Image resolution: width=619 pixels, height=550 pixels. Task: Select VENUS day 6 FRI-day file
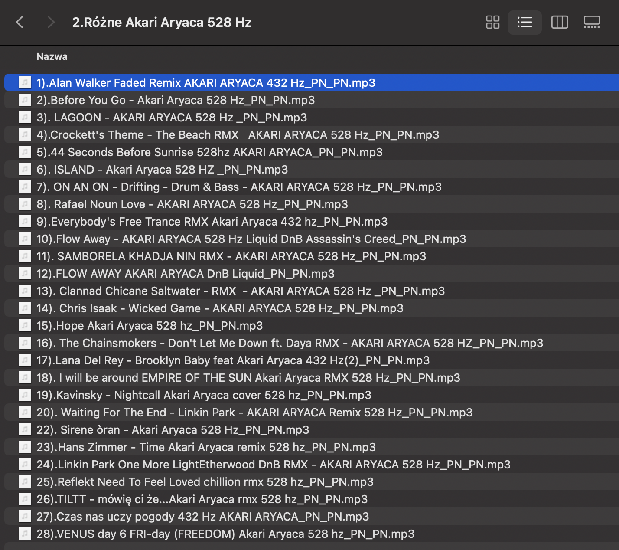coord(225,534)
